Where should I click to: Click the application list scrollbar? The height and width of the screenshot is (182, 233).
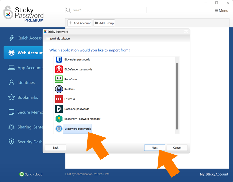[177, 96]
